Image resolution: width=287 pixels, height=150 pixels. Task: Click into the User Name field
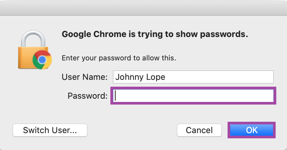pyautogui.click(x=193, y=77)
